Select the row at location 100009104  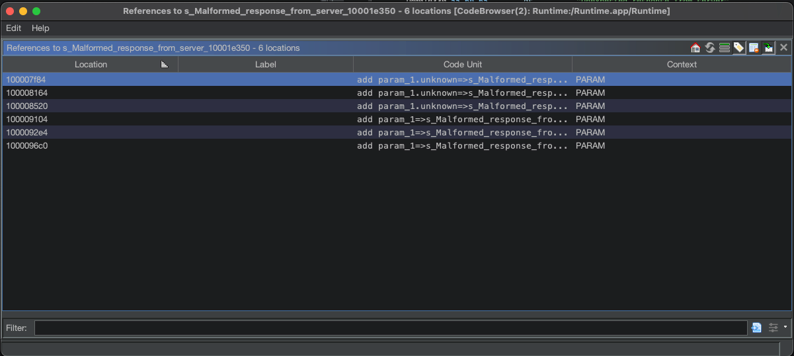pyautogui.click(x=26, y=120)
